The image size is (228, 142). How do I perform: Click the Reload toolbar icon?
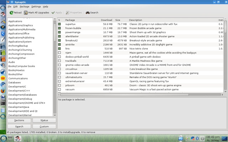[x=11, y=13]
